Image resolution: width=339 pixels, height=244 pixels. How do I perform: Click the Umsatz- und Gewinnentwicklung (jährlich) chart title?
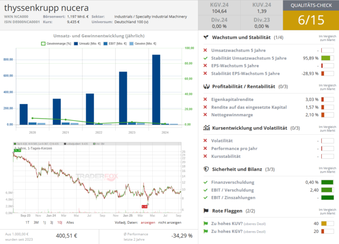click(99, 36)
